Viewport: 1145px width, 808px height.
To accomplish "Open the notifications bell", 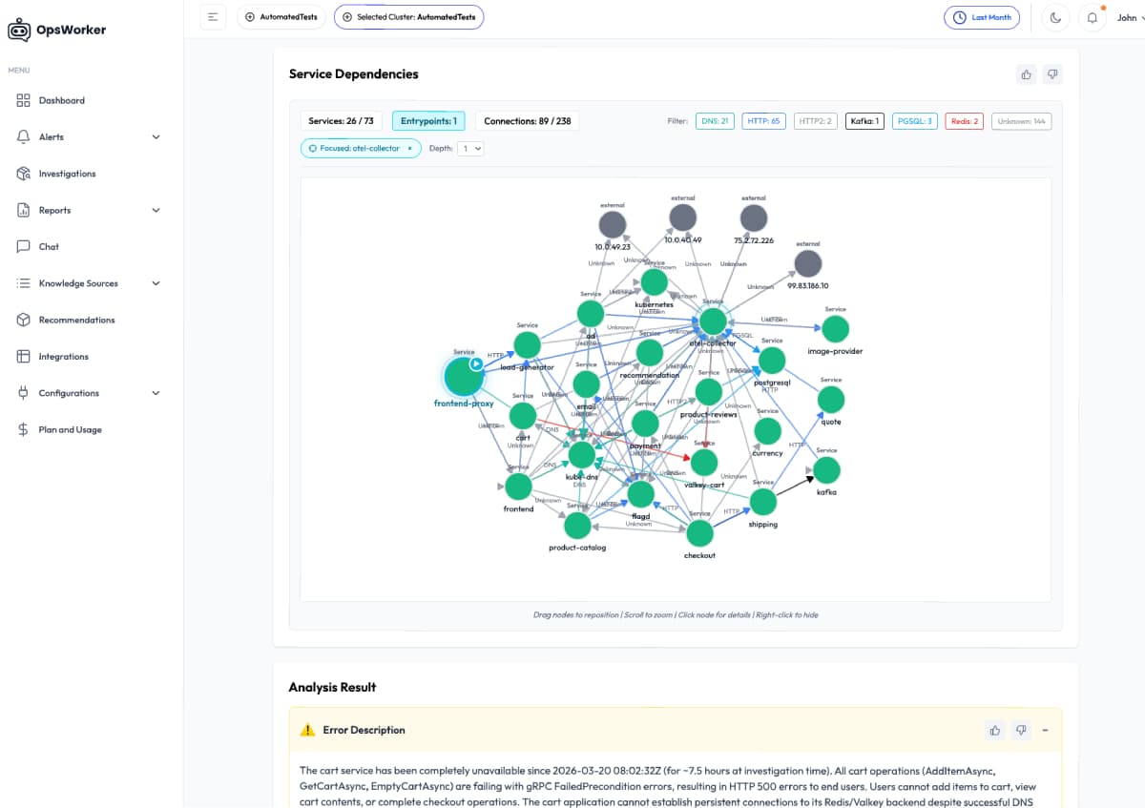I will coord(1092,16).
